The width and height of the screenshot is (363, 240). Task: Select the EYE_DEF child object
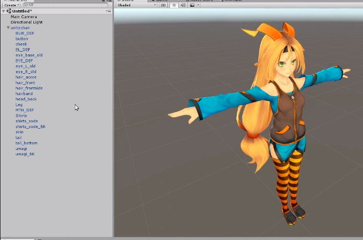[24, 61]
